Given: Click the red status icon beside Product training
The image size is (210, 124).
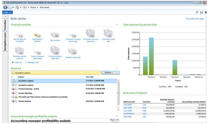Looking at the screenshot, I should (x=13, y=89).
